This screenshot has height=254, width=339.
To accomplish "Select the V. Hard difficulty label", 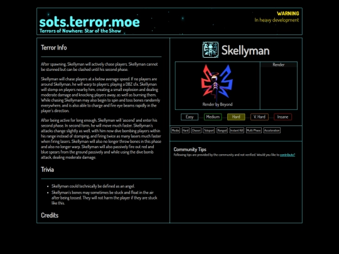I will [259, 117].
